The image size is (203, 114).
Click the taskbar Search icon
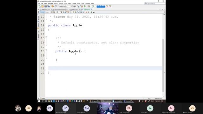click(43, 101)
